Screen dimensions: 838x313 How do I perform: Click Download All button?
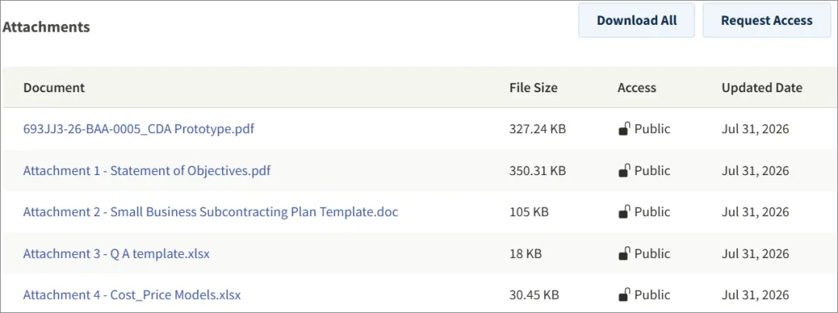636,20
